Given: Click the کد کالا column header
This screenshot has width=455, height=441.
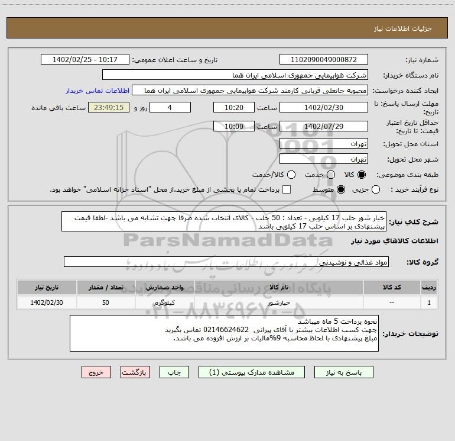Looking at the screenshot, I should 392,287.
